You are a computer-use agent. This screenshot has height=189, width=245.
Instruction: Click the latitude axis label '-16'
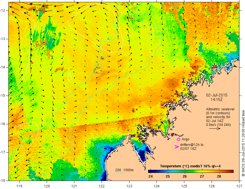(x=3, y=124)
